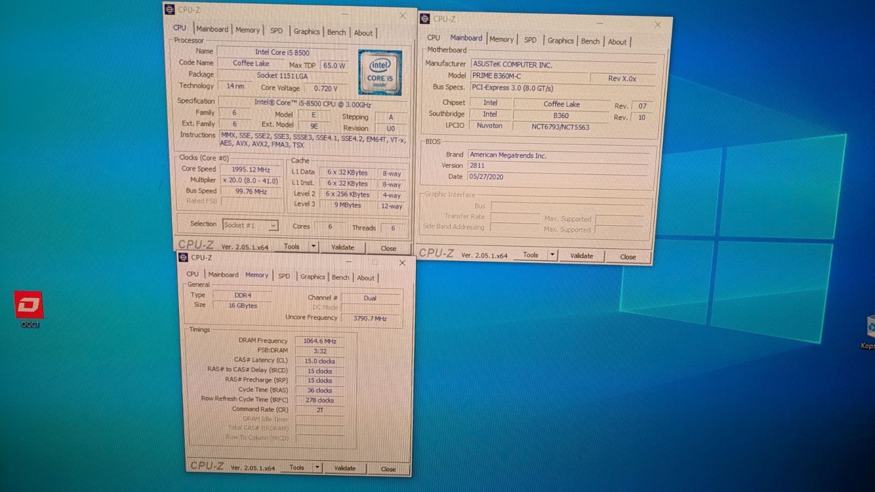Select SPD tab in Memory window
Viewport: 875px width, 492px height.
(x=284, y=276)
